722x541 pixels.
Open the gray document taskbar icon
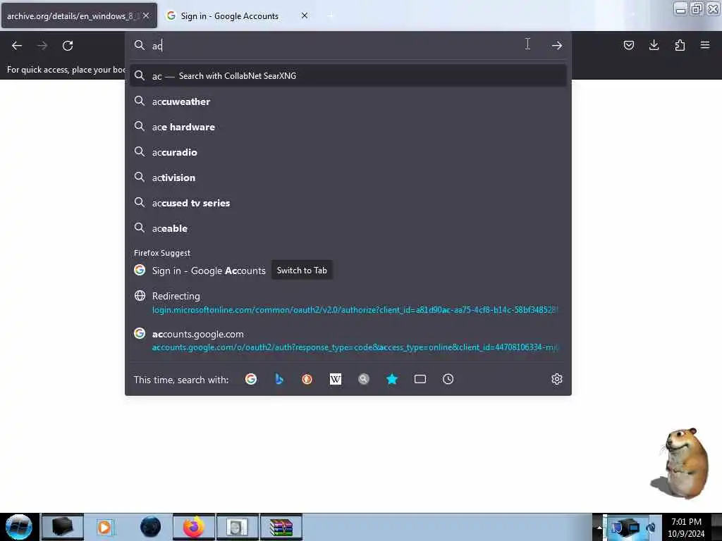237,527
